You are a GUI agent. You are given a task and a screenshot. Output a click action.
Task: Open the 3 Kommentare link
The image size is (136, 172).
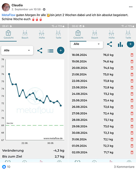(x=124, y=167)
